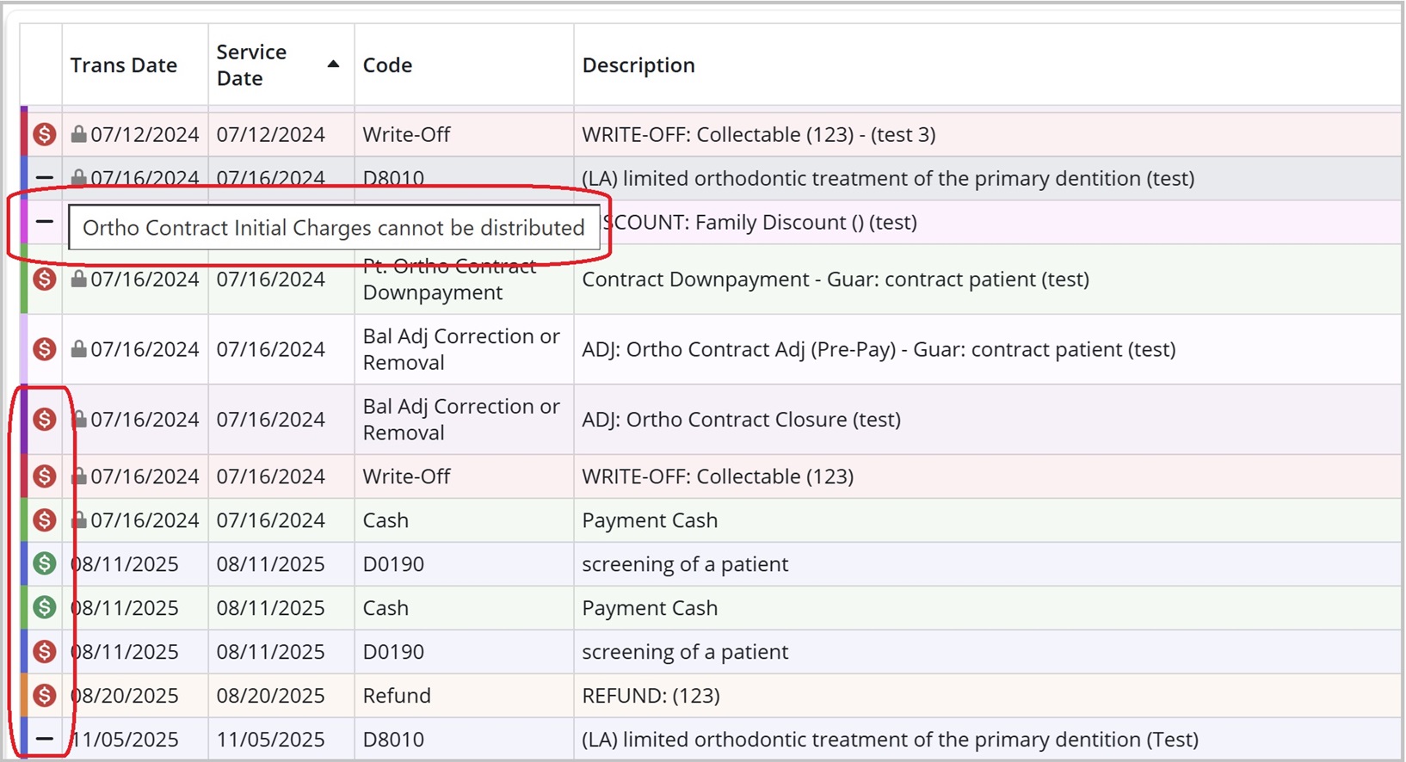The height and width of the screenshot is (762, 1406).
Task: Click the green dollar icon on 08/11/2025 Payment Cash
Action: pyautogui.click(x=45, y=608)
